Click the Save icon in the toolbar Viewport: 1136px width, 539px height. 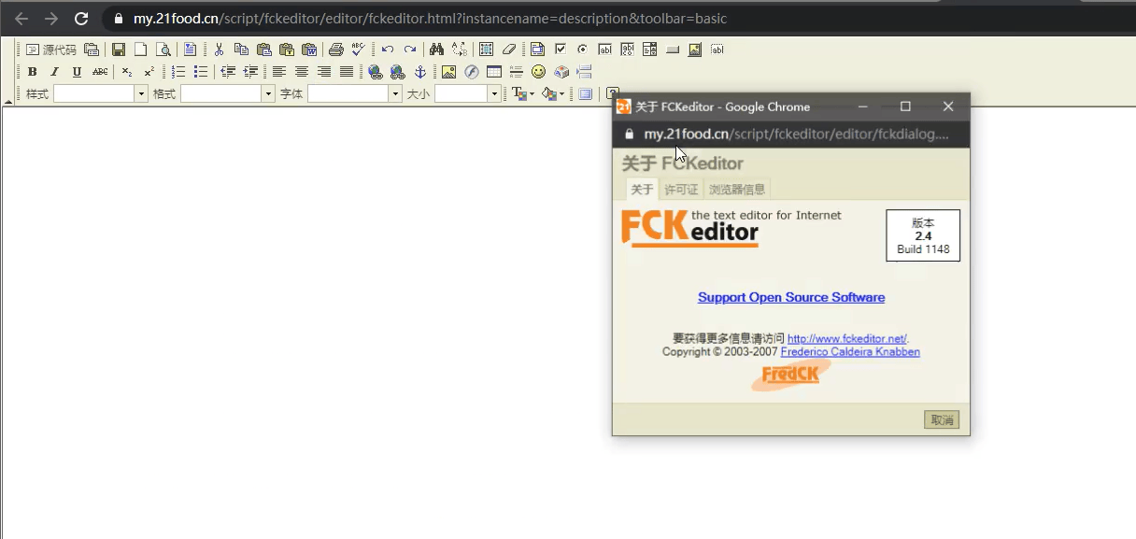click(x=119, y=50)
